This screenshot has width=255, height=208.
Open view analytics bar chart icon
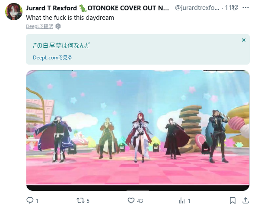pyautogui.click(x=182, y=201)
